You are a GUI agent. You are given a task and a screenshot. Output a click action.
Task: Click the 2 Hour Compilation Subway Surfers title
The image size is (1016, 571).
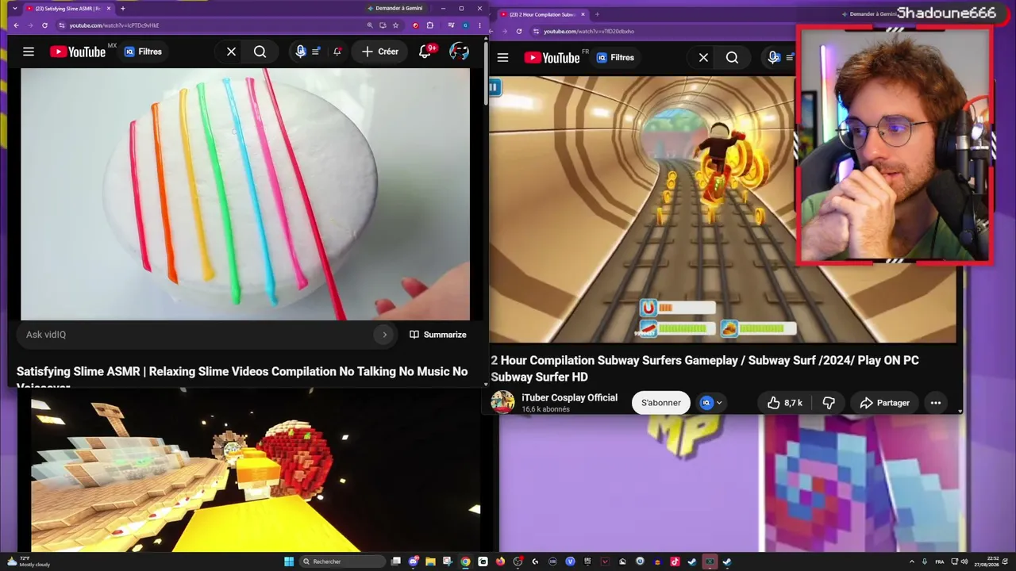tap(705, 368)
